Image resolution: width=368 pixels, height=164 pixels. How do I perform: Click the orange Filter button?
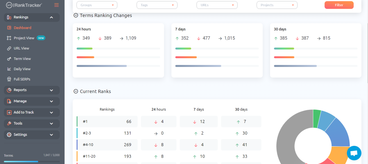click(339, 5)
